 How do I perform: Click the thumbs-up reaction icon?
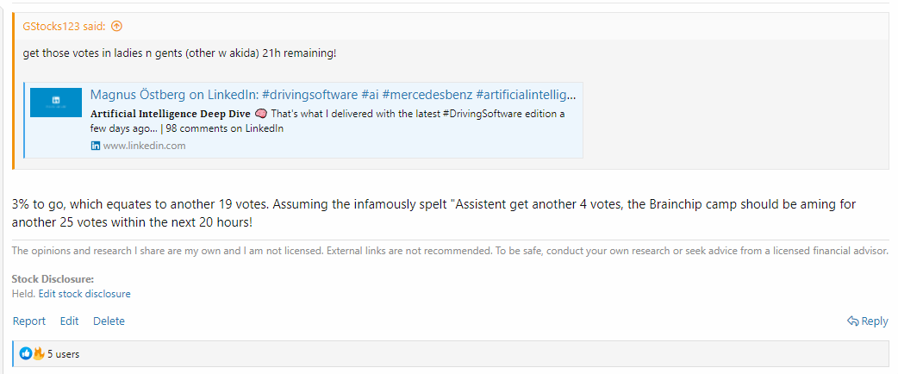[26, 354]
